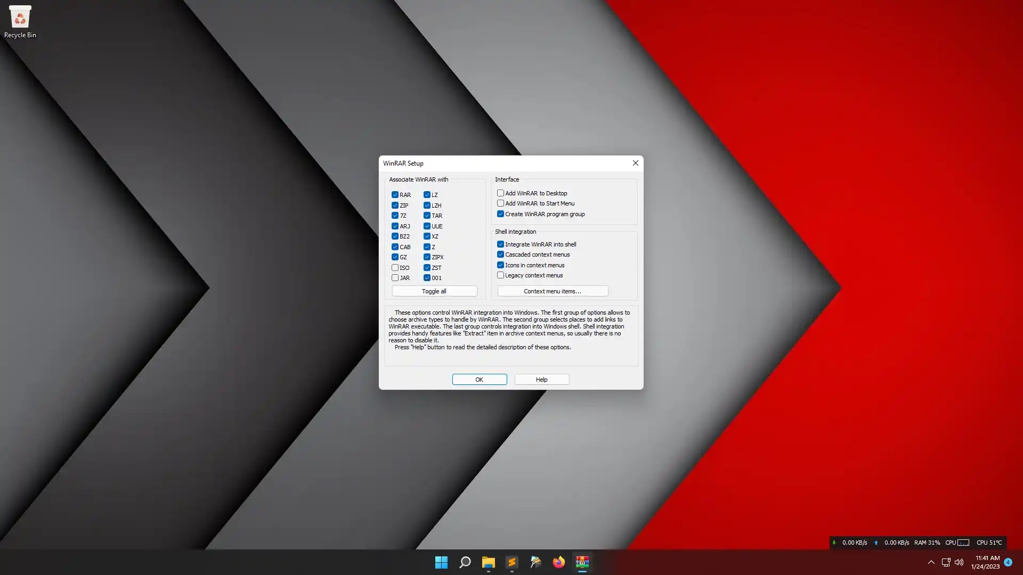
Task: Uncheck the LZ association checkbox
Action: pos(427,195)
